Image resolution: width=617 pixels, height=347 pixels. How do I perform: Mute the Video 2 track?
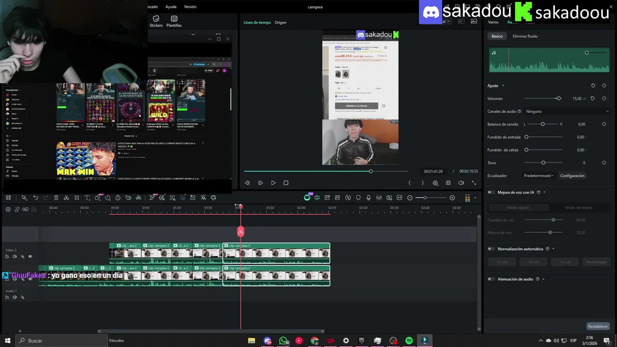(14, 256)
